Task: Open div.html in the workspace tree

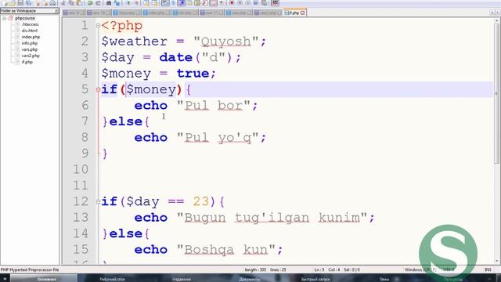Action: tap(30, 31)
